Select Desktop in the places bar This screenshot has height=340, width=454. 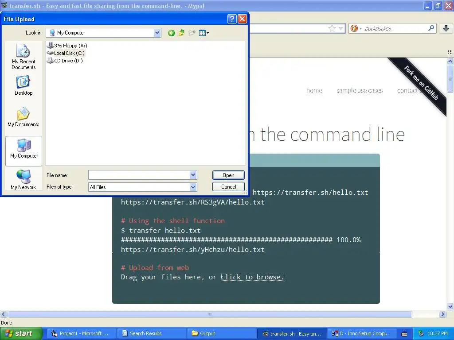(x=23, y=85)
